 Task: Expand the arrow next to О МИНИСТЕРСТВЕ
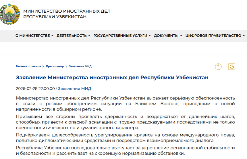point(52,36)
